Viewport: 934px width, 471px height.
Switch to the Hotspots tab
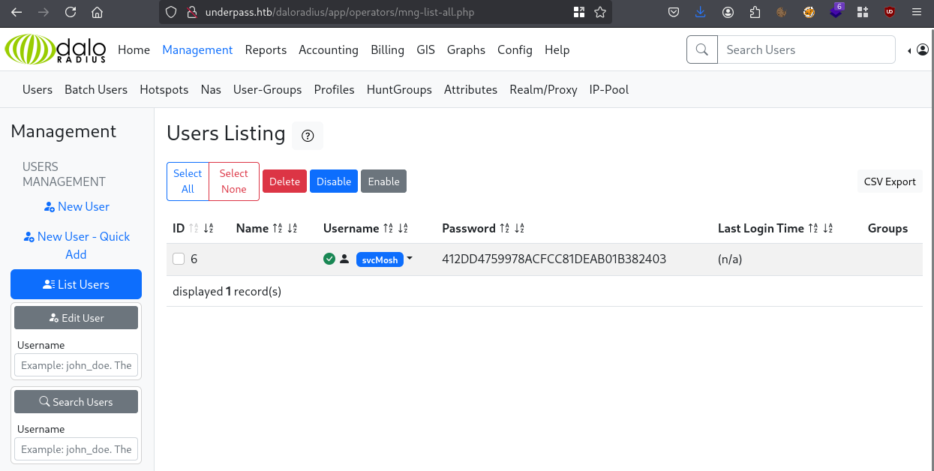[164, 89]
